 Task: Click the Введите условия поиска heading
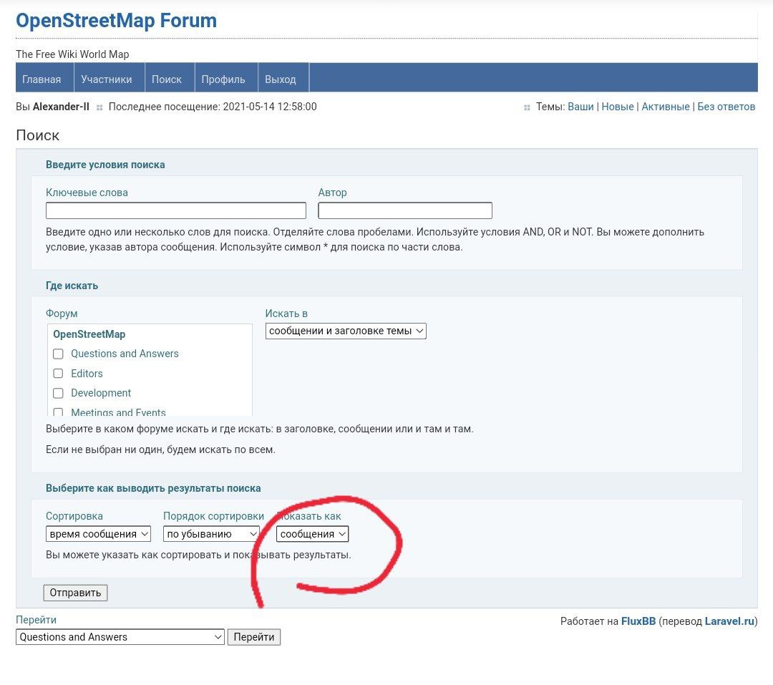[105, 165]
